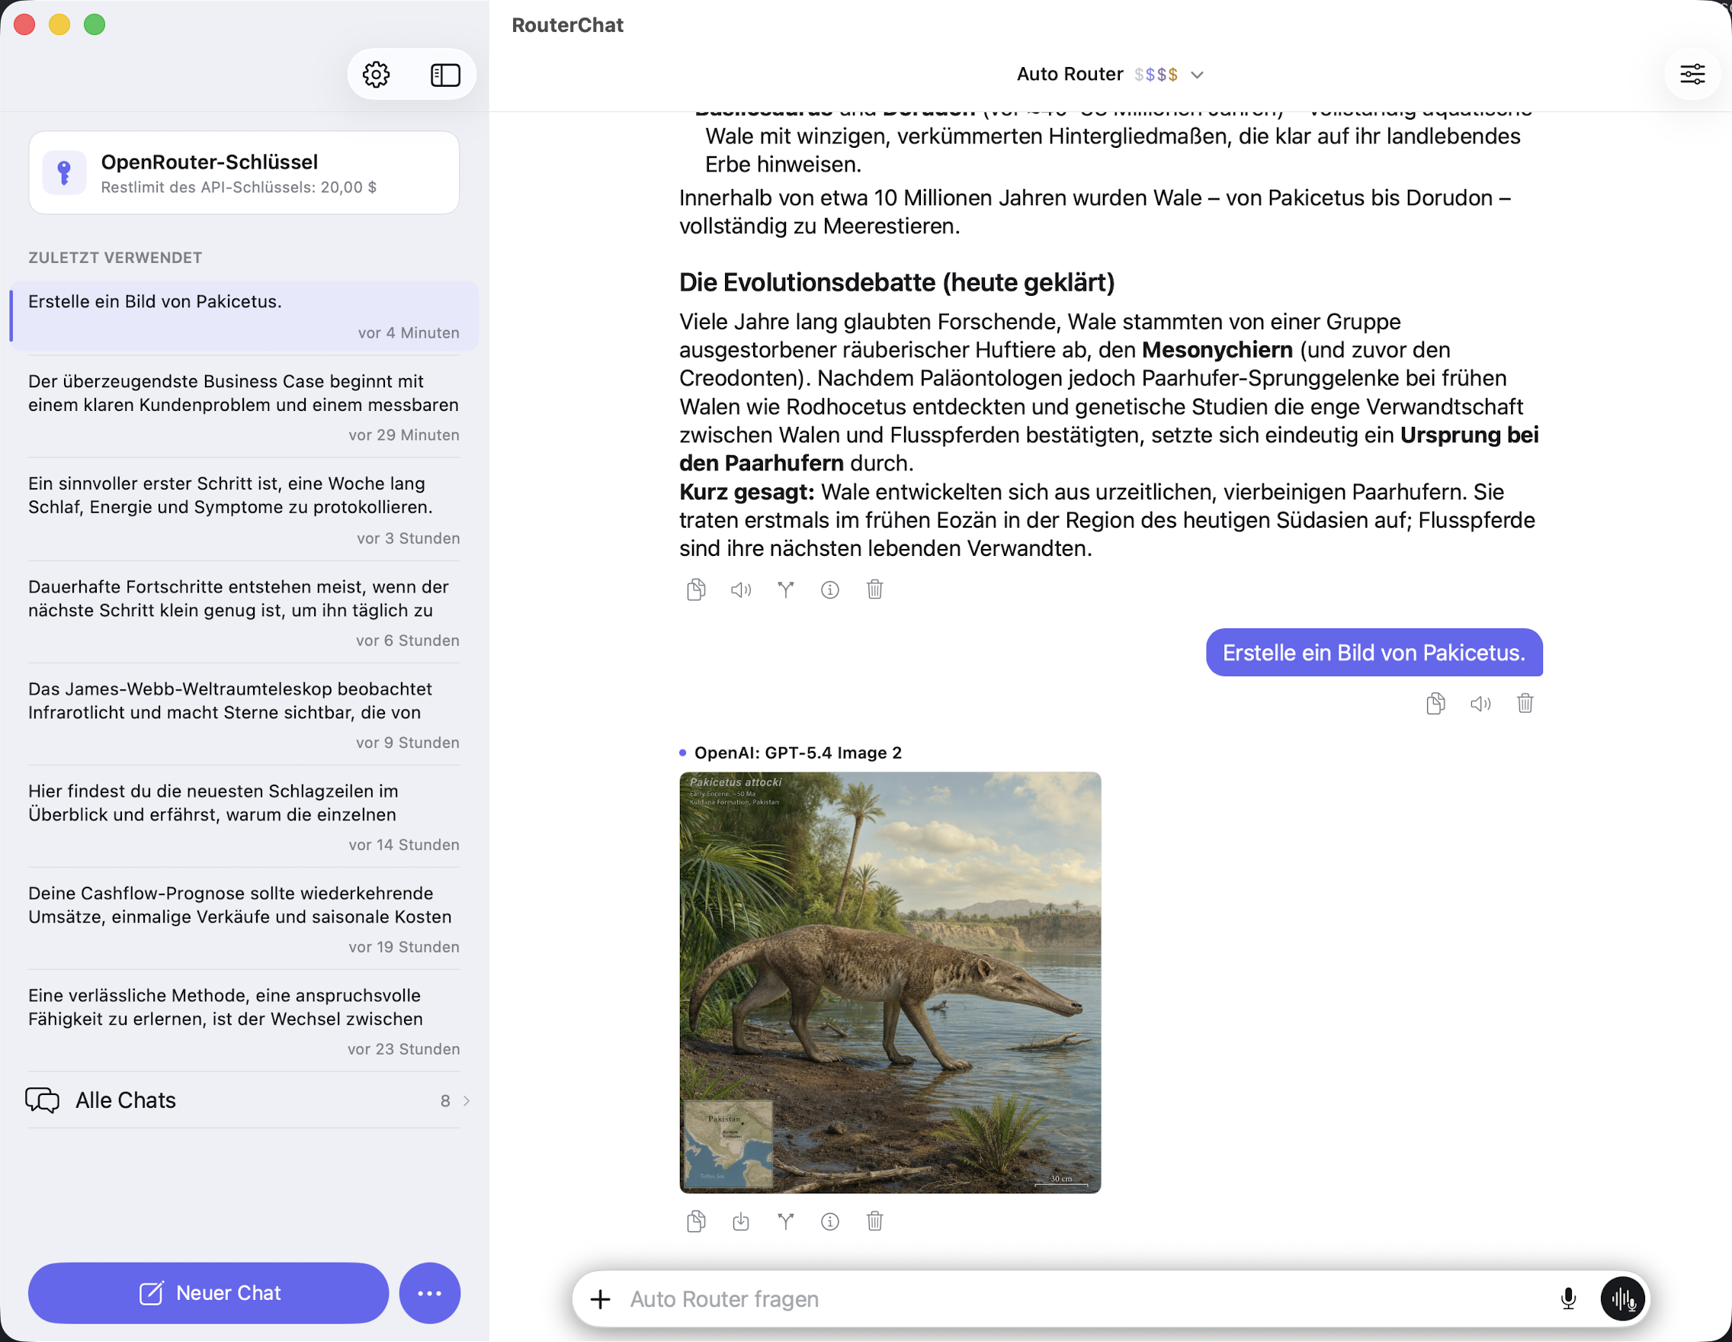The height and width of the screenshot is (1342, 1732).
Task: Delete the whale evolution text response
Action: [874, 589]
